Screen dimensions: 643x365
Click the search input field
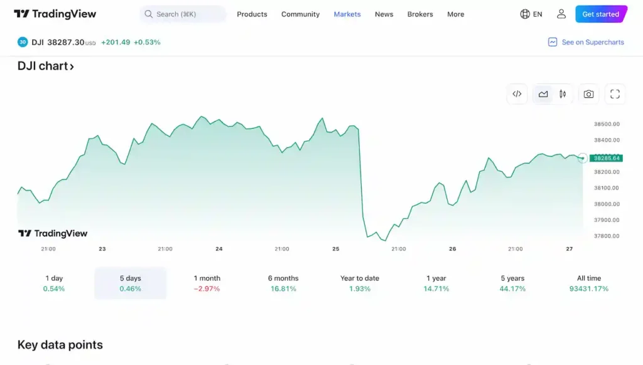pyautogui.click(x=183, y=14)
